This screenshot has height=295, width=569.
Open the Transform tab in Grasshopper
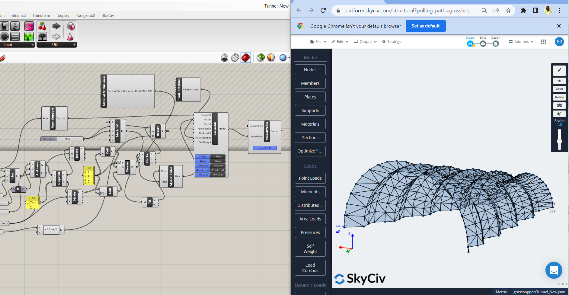point(41,15)
